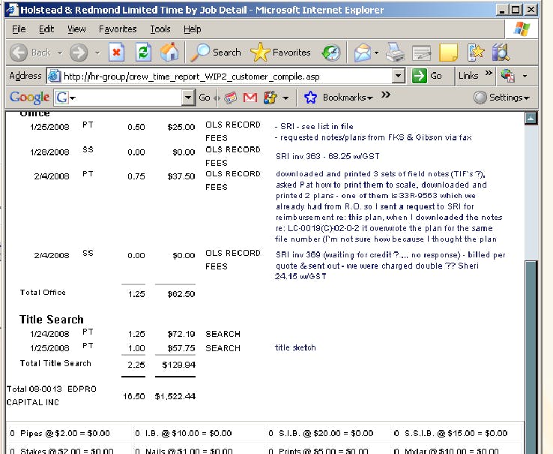Open the Edit menu

point(46,29)
